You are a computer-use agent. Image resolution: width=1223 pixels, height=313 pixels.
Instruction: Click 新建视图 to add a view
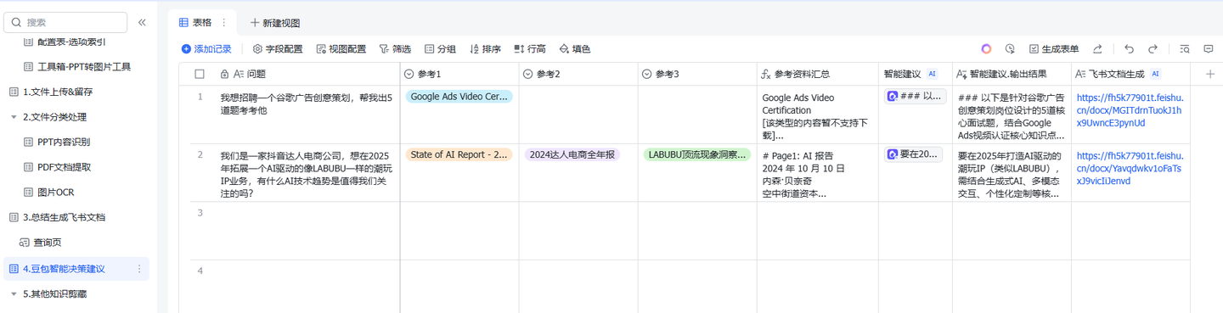tap(274, 23)
